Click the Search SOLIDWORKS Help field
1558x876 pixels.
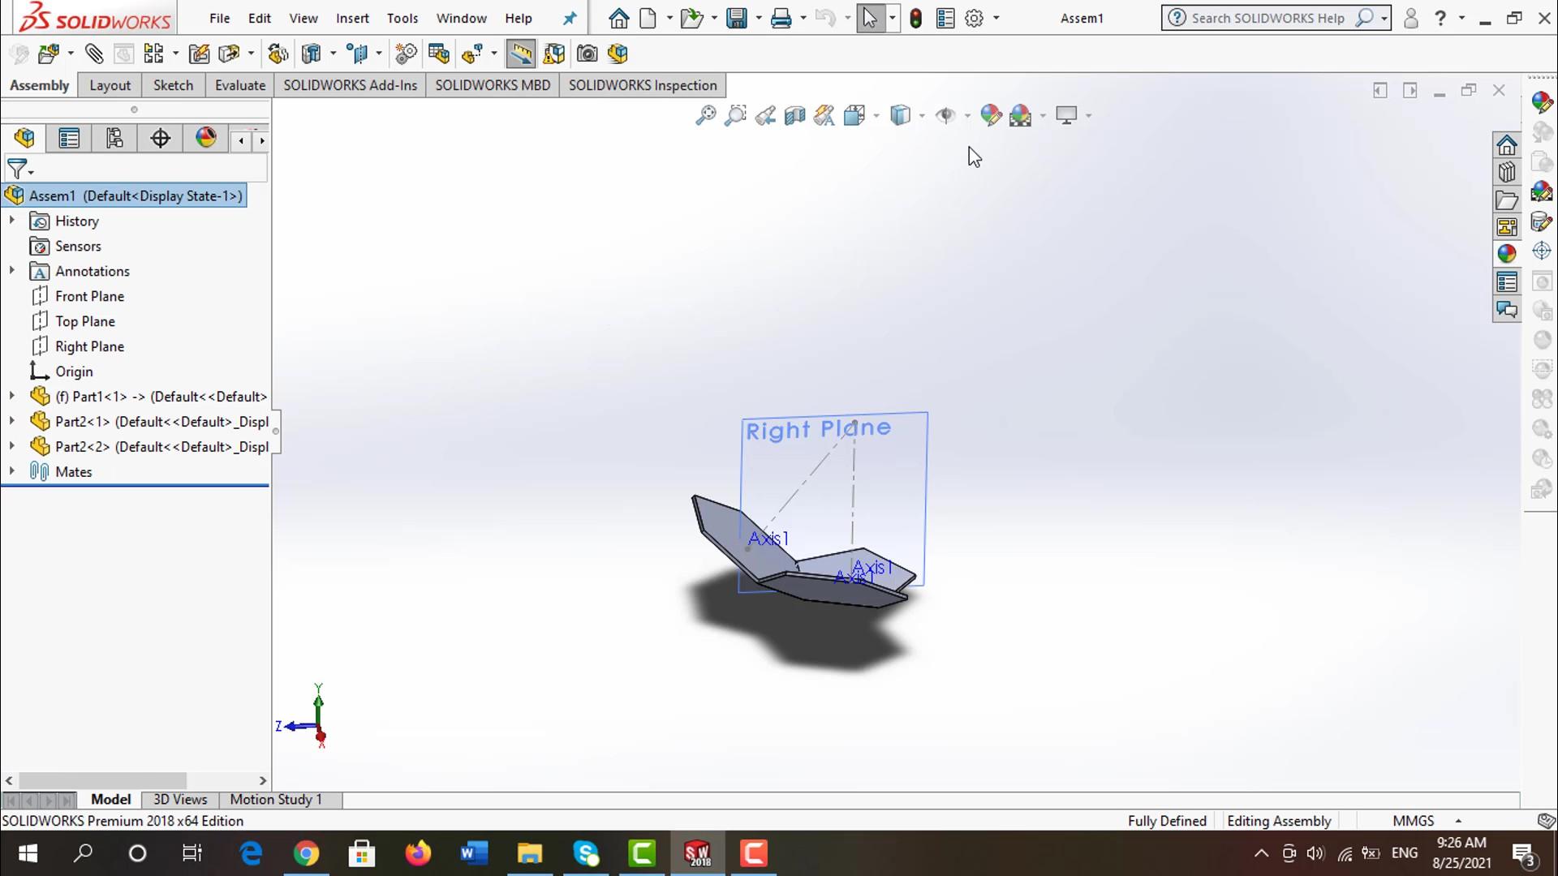[1267, 18]
